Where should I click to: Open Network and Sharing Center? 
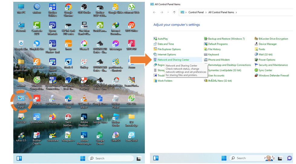(x=173, y=60)
